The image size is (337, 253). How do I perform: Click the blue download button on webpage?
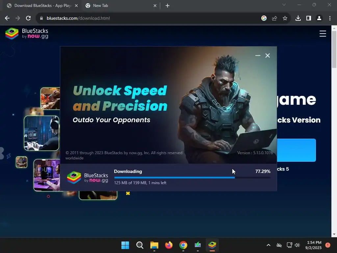coord(297,150)
